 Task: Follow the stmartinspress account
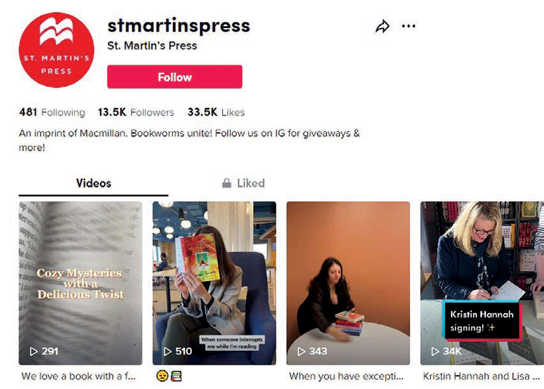coord(175,77)
